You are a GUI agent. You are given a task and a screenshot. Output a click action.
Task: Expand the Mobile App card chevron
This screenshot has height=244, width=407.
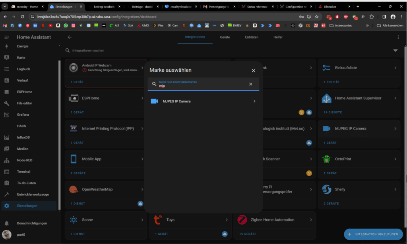(x=142, y=159)
